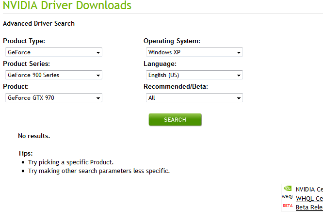Open the Product Type dropdown showing GeForce
Viewport: 323px width, 222px height.
[54, 52]
